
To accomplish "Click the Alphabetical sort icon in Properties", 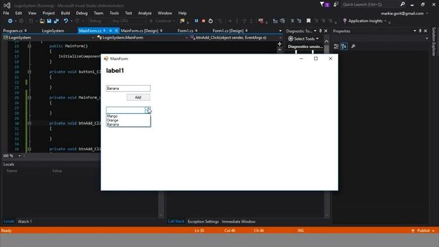I will coord(344,46).
